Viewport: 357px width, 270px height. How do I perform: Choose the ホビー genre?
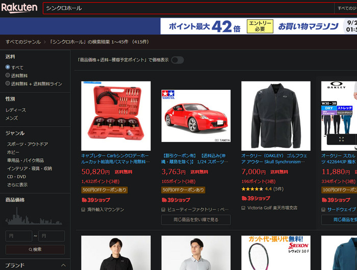click(x=13, y=152)
